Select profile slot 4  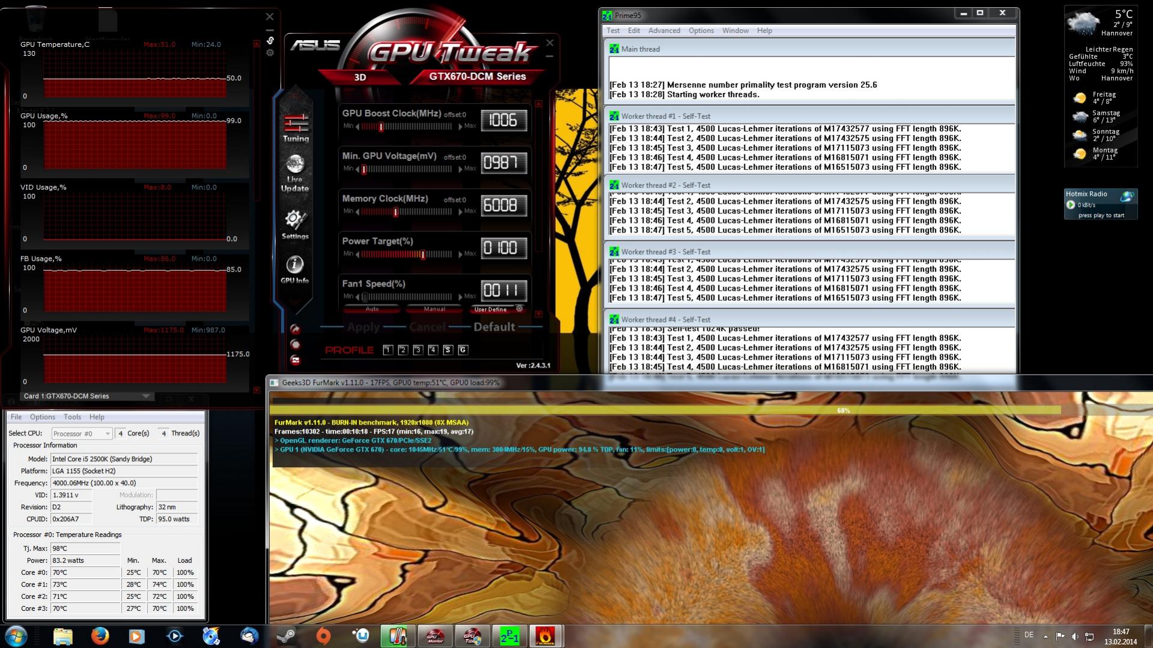tap(433, 350)
